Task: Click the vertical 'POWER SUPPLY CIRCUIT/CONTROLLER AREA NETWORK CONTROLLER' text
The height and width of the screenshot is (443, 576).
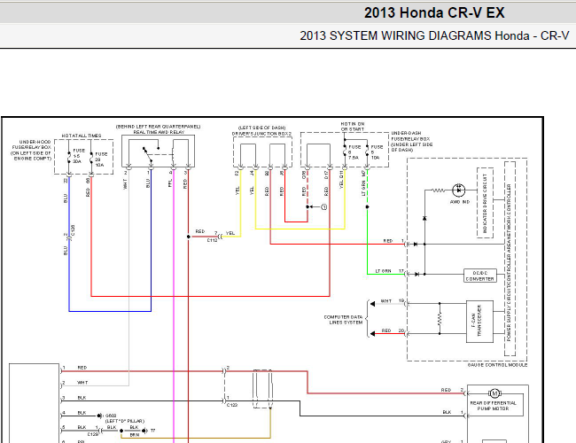Action: tap(509, 262)
